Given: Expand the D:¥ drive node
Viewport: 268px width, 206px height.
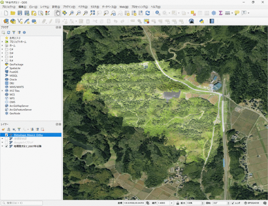Looking at the screenshot, I should click(x=2, y=53).
